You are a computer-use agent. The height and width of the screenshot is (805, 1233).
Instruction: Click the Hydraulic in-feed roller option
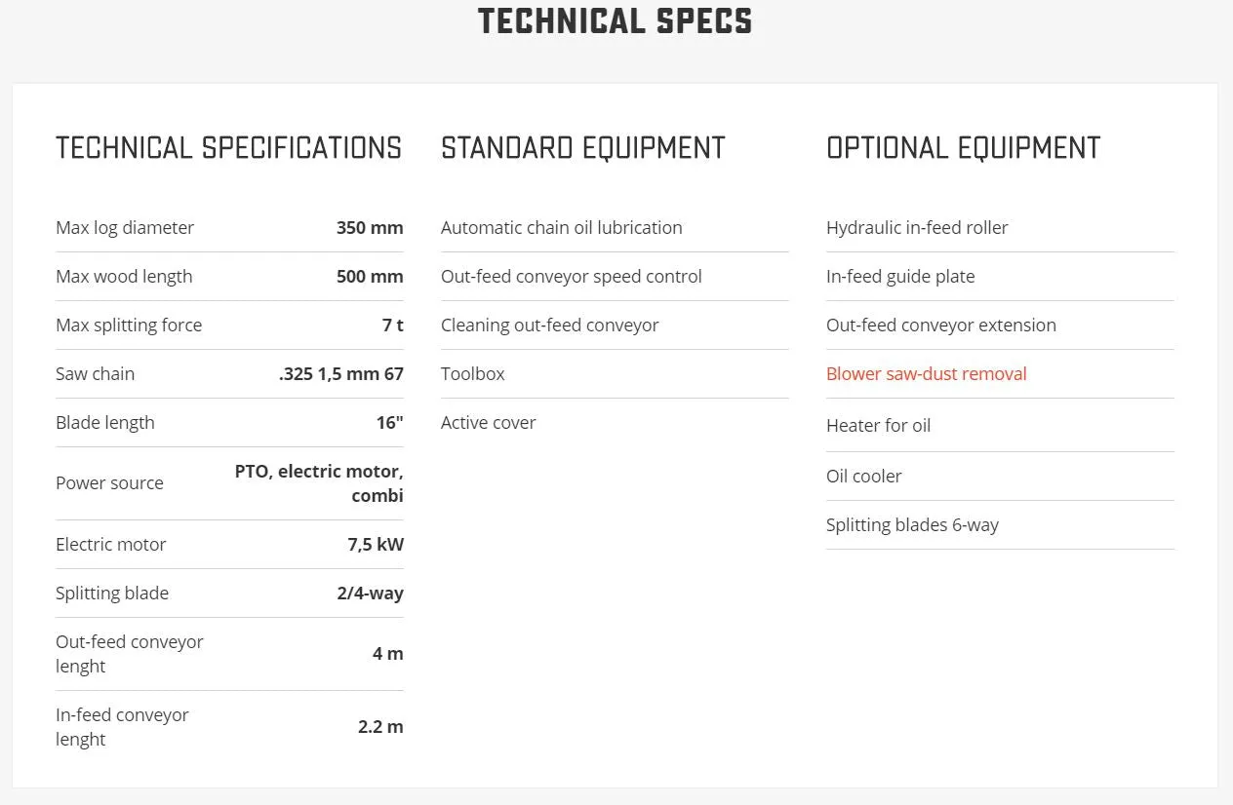[x=917, y=227]
